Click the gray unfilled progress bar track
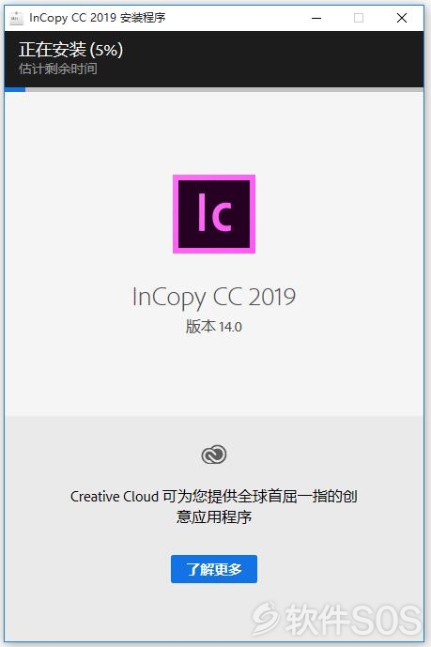Viewport: 431px width, 647px height. coord(224,89)
